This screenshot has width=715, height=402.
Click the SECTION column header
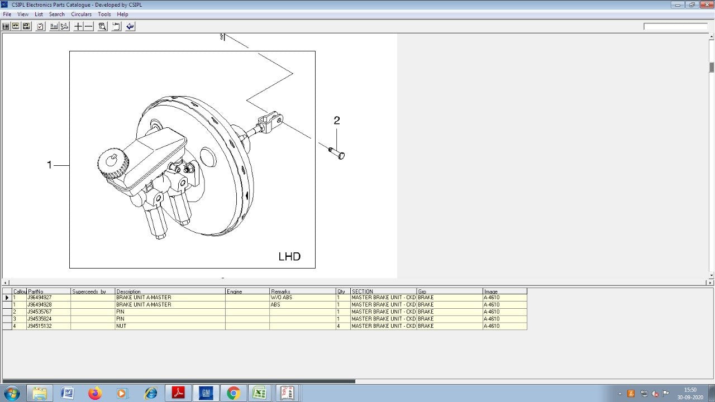[383, 291]
